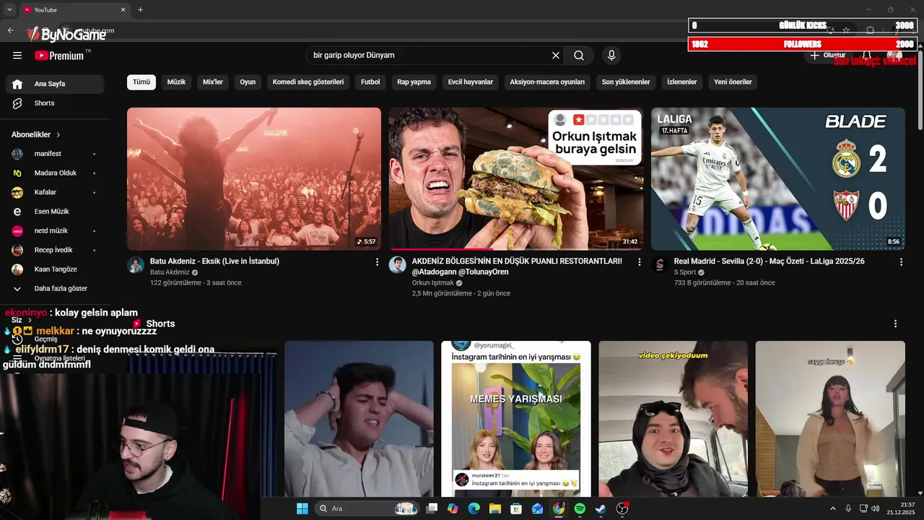Select Komedi skeç gösterileri chip
Image resolution: width=924 pixels, height=520 pixels.
[x=308, y=82]
